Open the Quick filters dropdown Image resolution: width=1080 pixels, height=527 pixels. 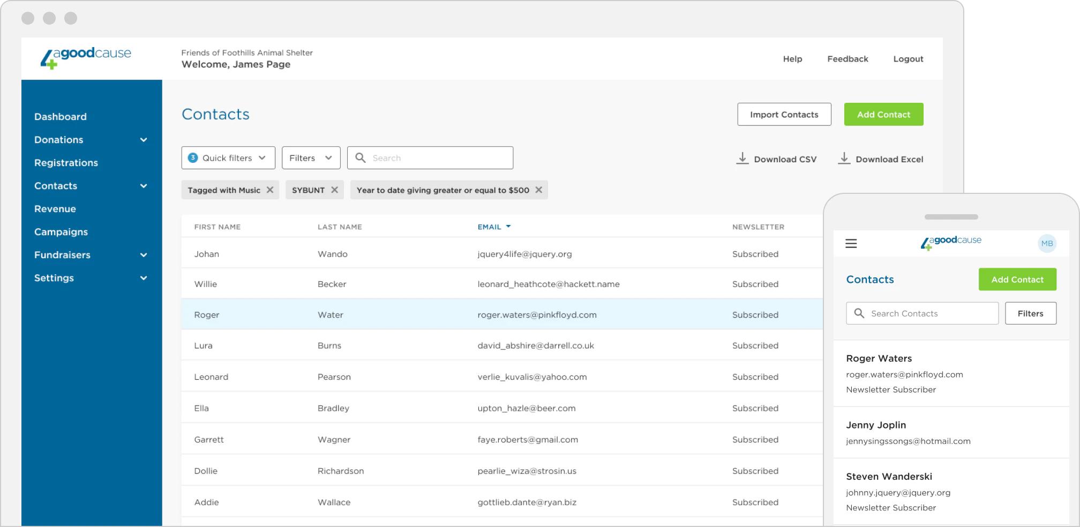click(x=228, y=158)
